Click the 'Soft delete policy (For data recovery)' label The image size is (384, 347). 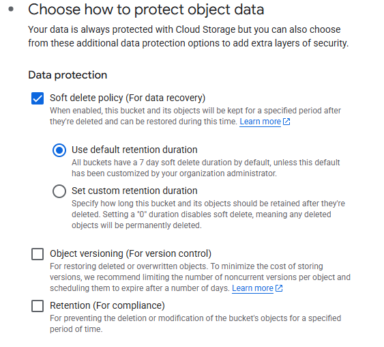coord(128,98)
